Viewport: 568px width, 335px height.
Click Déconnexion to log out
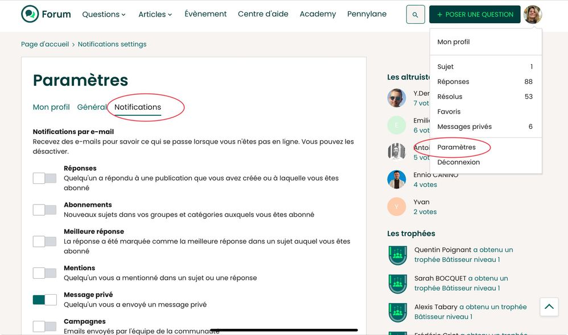click(x=458, y=162)
